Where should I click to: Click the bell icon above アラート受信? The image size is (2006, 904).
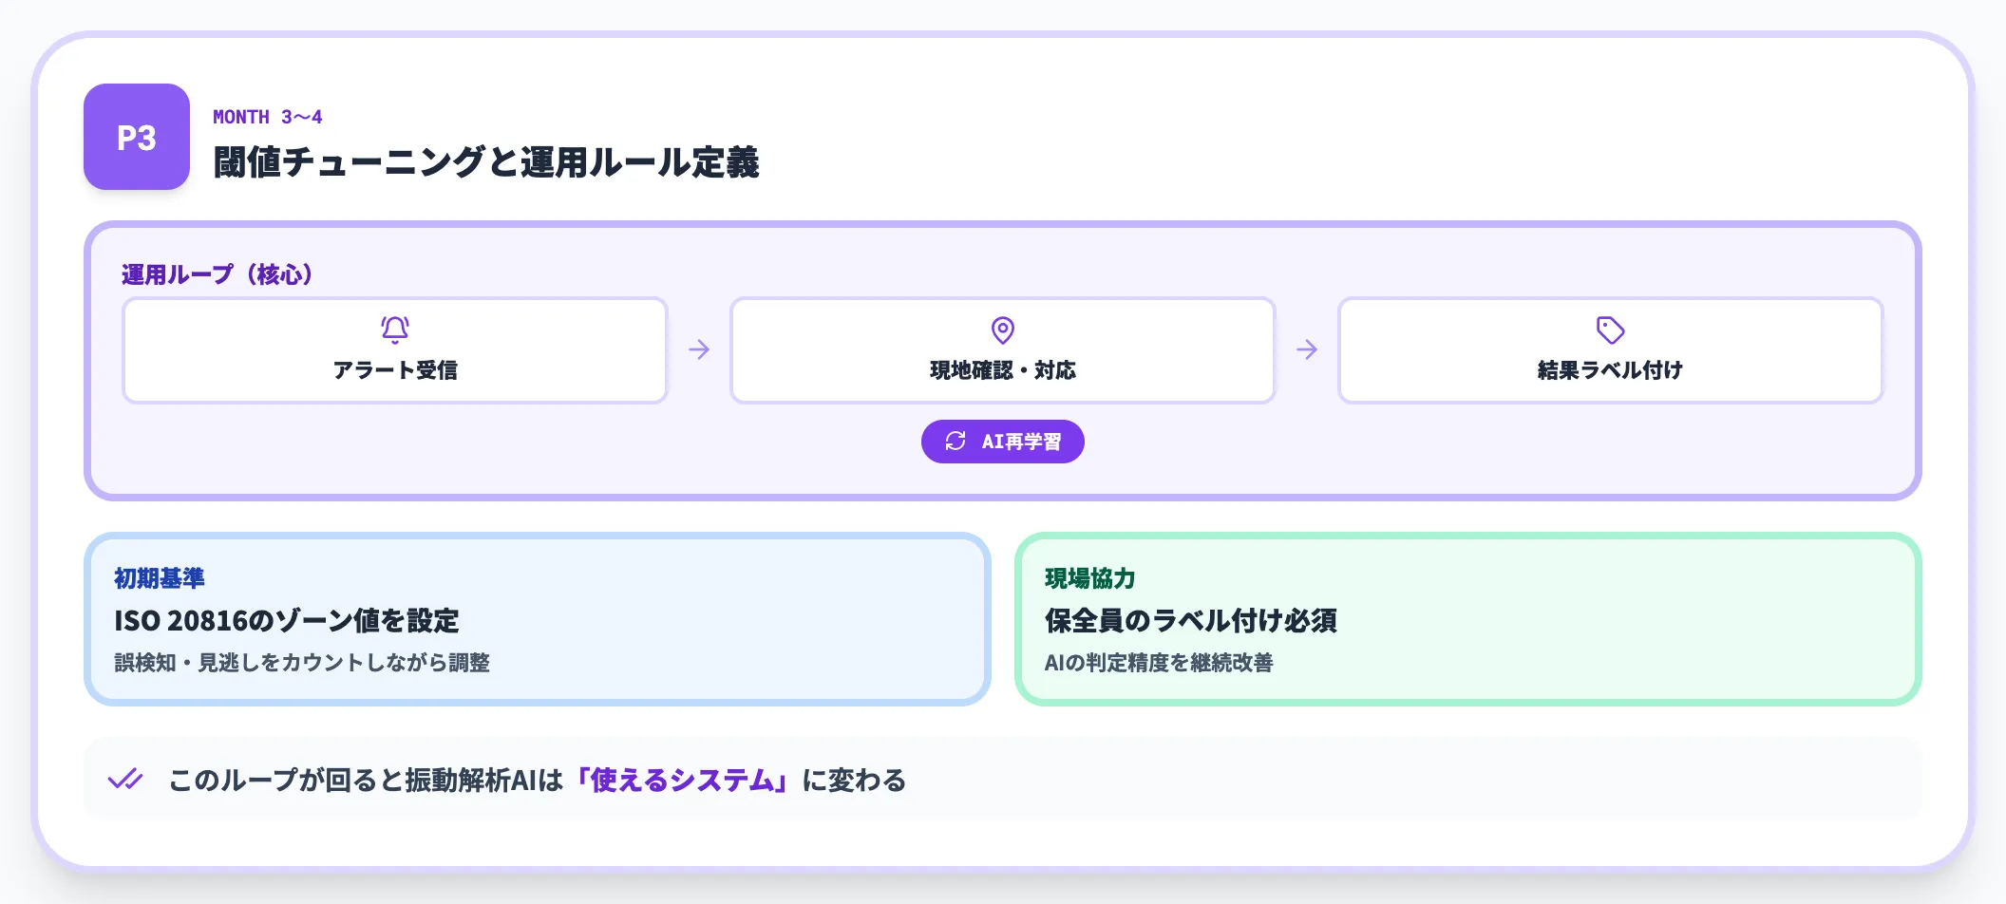point(395,330)
